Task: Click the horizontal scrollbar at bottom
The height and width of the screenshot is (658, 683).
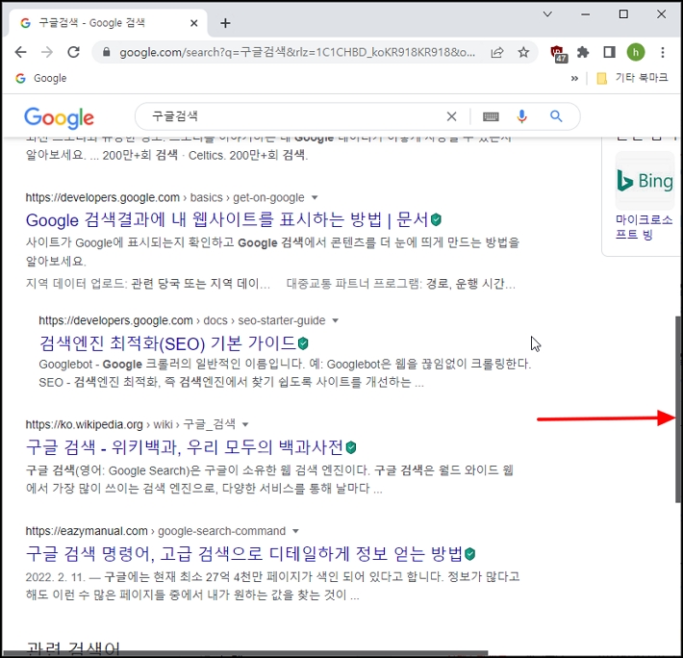Action: 244,654
